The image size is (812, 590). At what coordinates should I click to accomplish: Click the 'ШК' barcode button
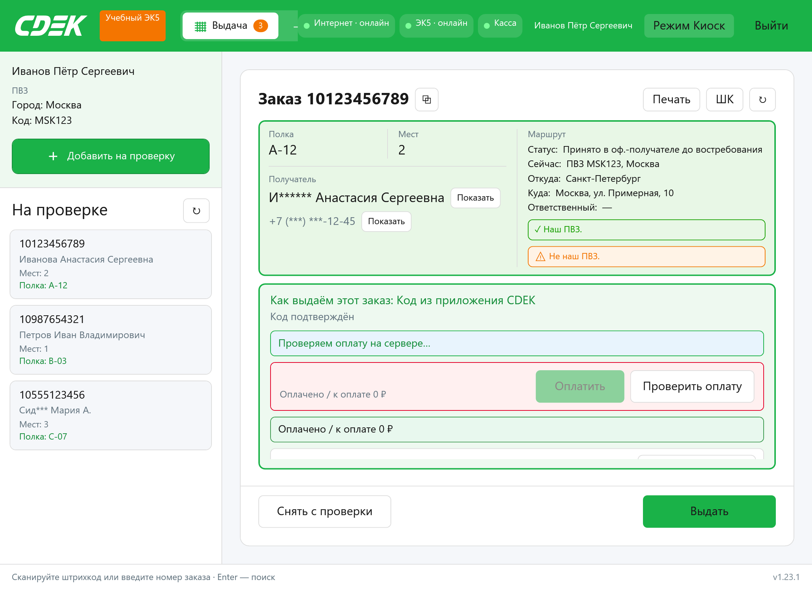coord(725,99)
